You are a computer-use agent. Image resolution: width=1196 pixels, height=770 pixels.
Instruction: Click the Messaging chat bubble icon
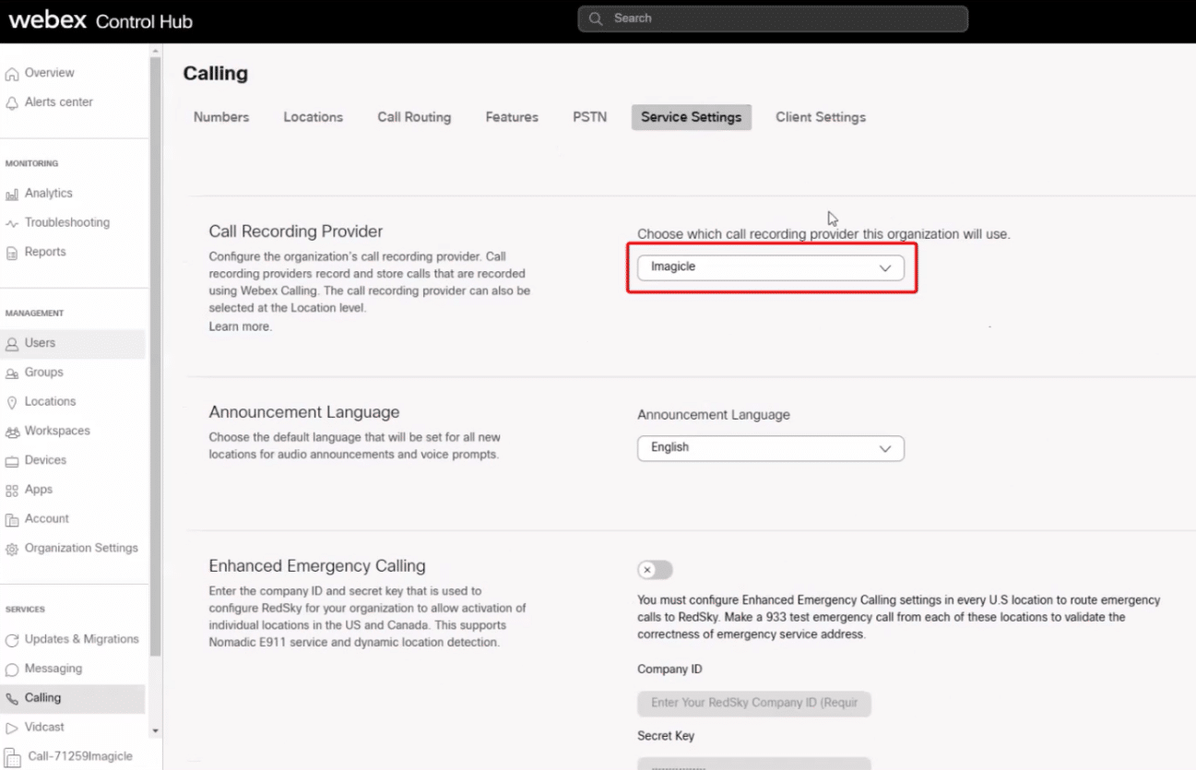coord(12,669)
